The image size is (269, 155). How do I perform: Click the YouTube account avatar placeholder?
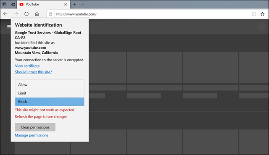261,26
